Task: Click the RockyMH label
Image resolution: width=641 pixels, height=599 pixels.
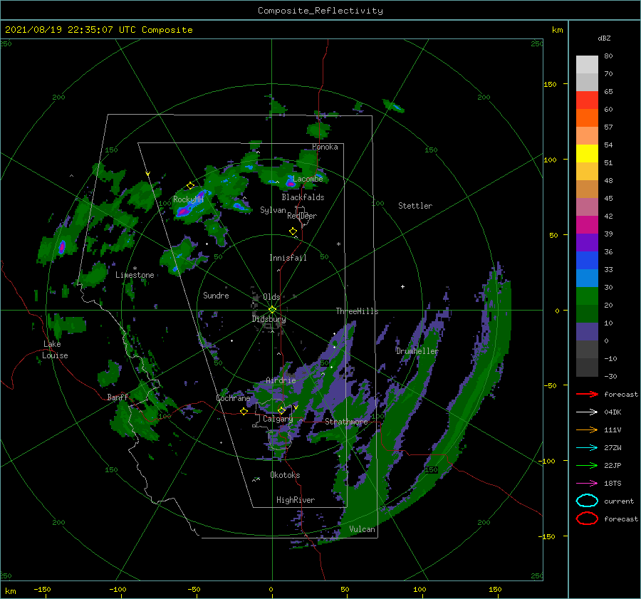Action: click(188, 199)
